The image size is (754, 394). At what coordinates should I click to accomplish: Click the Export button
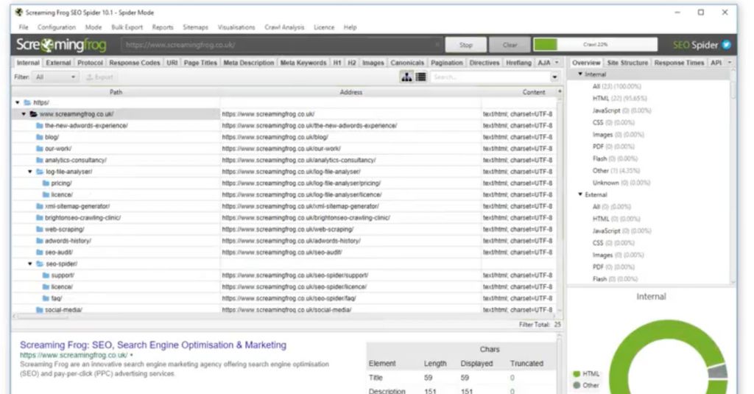(99, 77)
